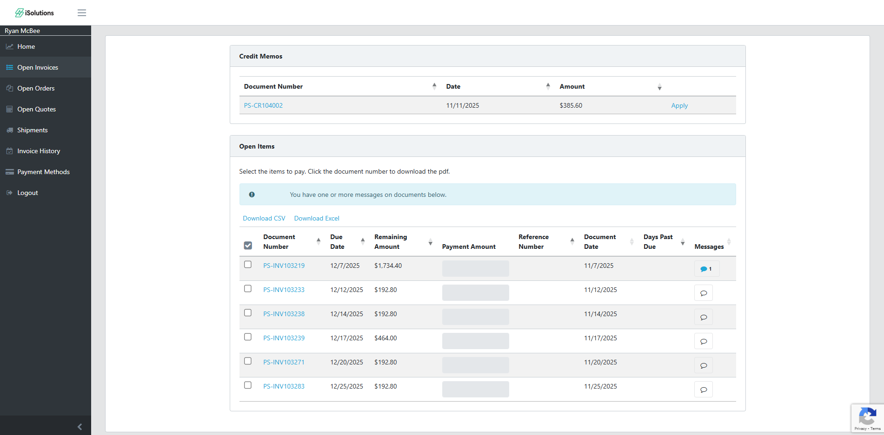
Task: Click the Logout icon
Action: click(x=10, y=193)
